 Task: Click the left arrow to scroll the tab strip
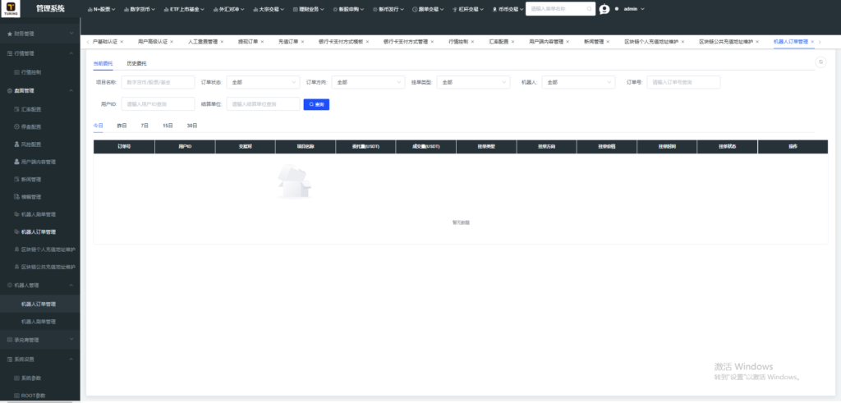88,42
